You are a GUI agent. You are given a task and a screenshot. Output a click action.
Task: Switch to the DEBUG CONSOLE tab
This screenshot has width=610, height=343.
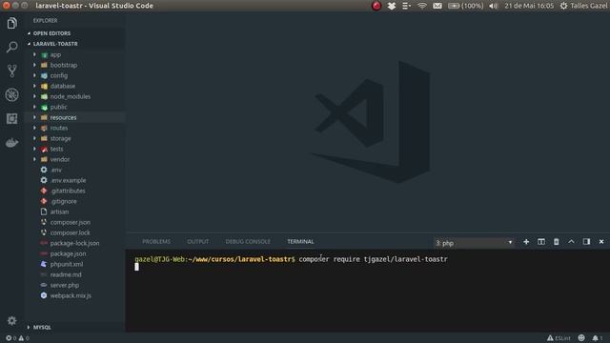click(248, 242)
